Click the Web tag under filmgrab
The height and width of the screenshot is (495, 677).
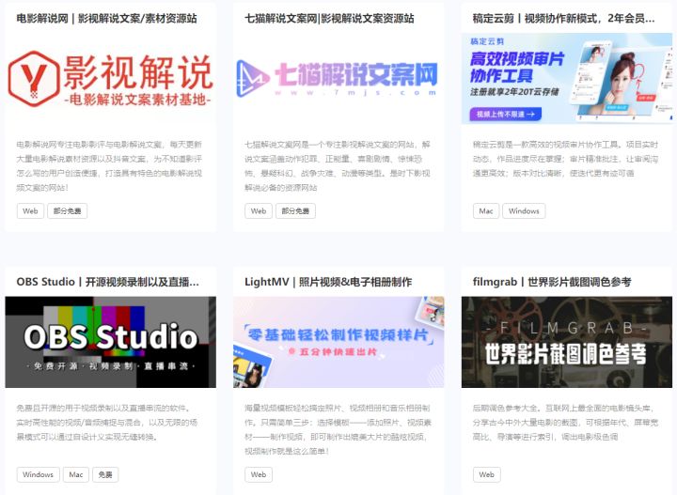(x=487, y=474)
